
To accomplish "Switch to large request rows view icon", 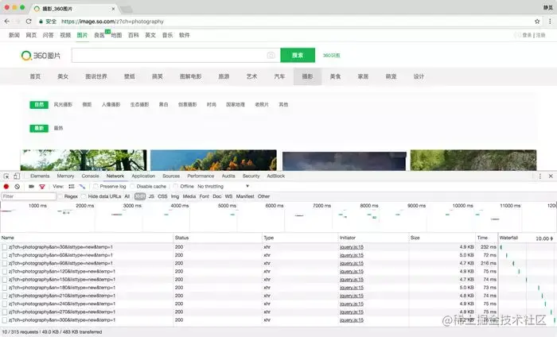I will (72, 186).
